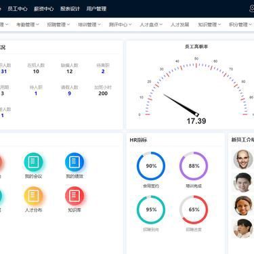The height and width of the screenshot is (254, 254).
Task: Expand the 培训管理 dropdown menu
Action: coord(89,24)
